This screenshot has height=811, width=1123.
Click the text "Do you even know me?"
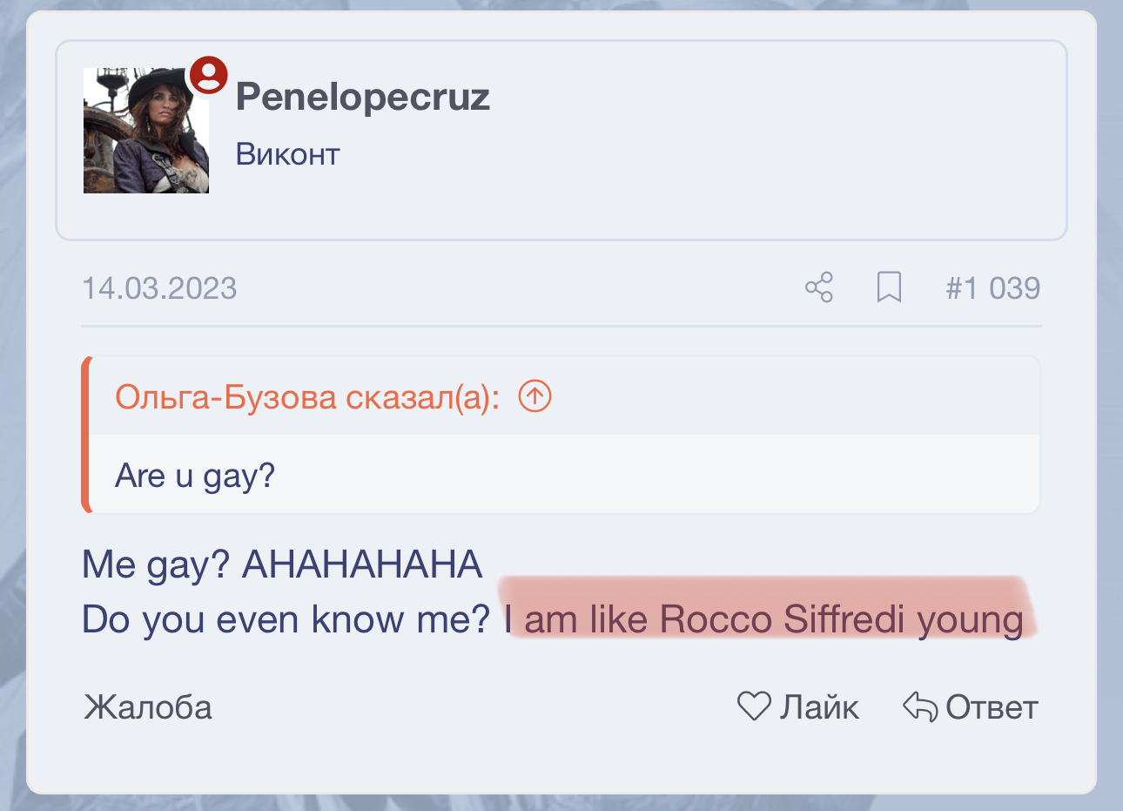286,619
